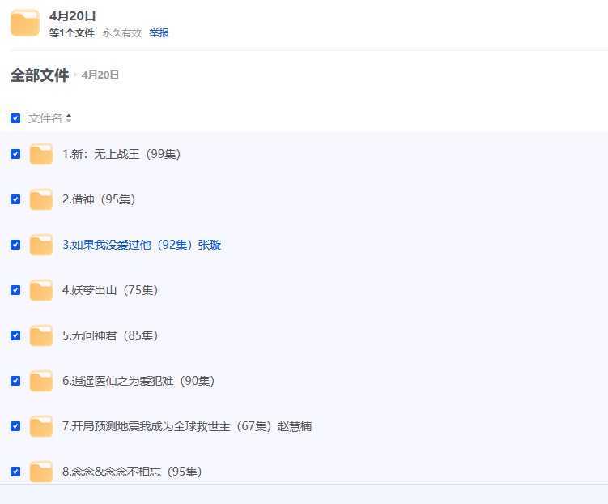Open folder icon for 1.新：无上战王（99集）
The image size is (608, 504).
41,154
